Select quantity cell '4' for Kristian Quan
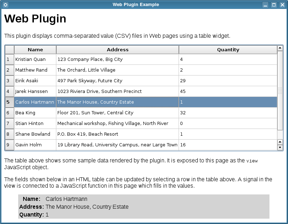 (228, 59)
